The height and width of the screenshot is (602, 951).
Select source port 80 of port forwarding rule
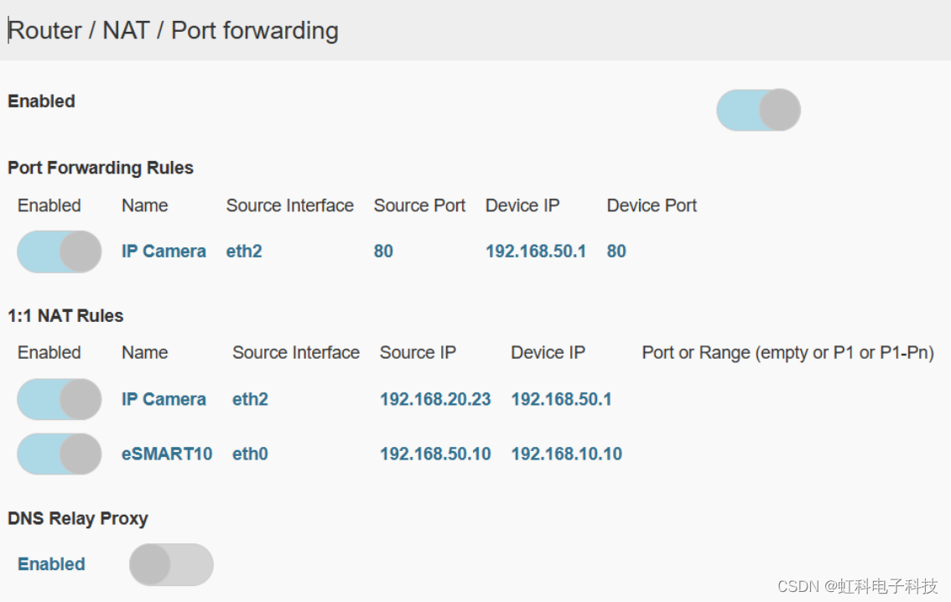point(383,251)
